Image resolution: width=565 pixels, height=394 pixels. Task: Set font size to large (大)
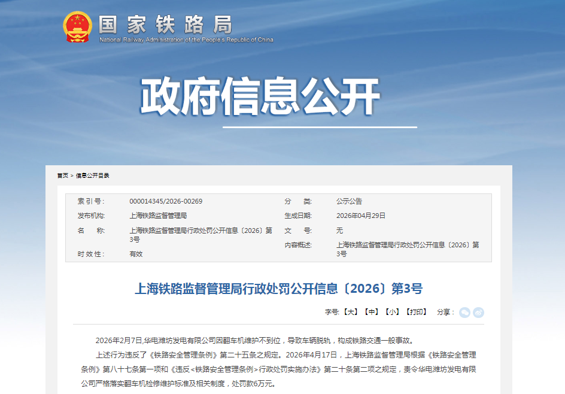tap(351, 313)
